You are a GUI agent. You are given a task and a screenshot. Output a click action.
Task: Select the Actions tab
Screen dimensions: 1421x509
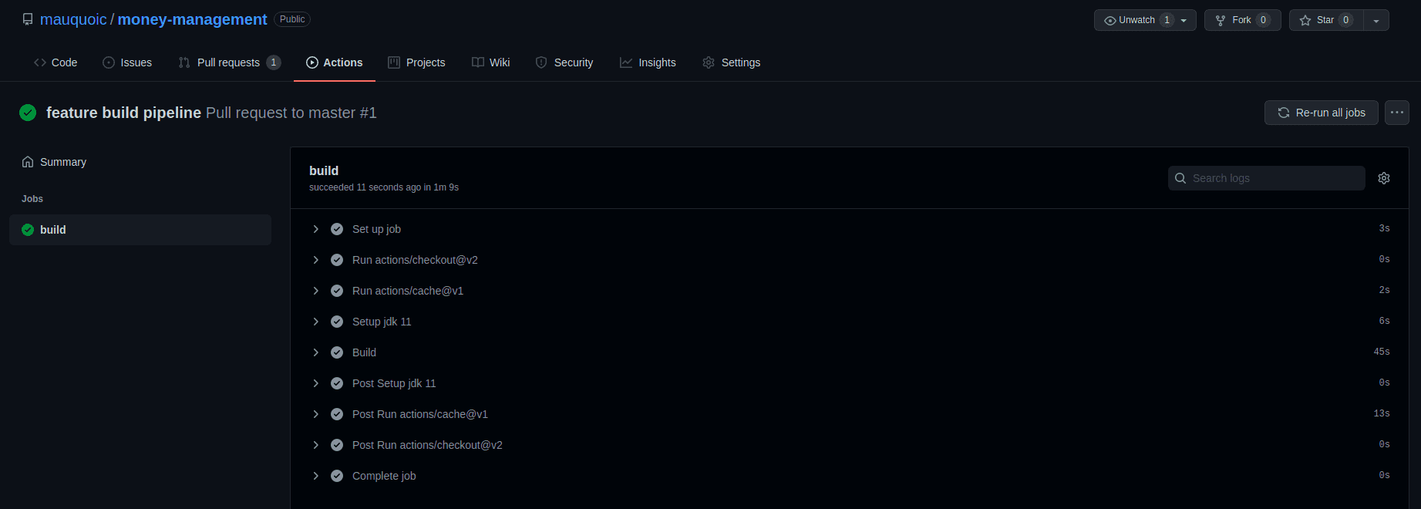[x=335, y=62]
